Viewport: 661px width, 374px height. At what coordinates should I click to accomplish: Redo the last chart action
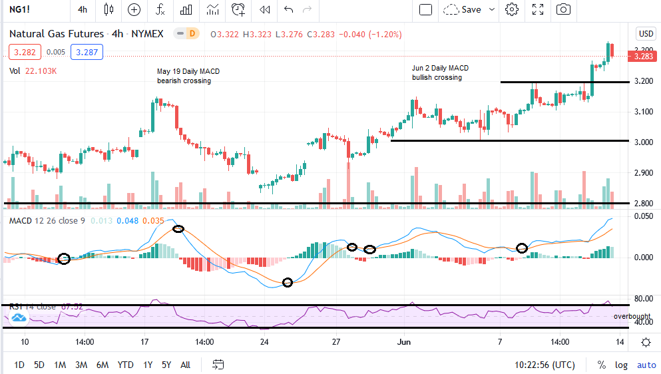[308, 9]
